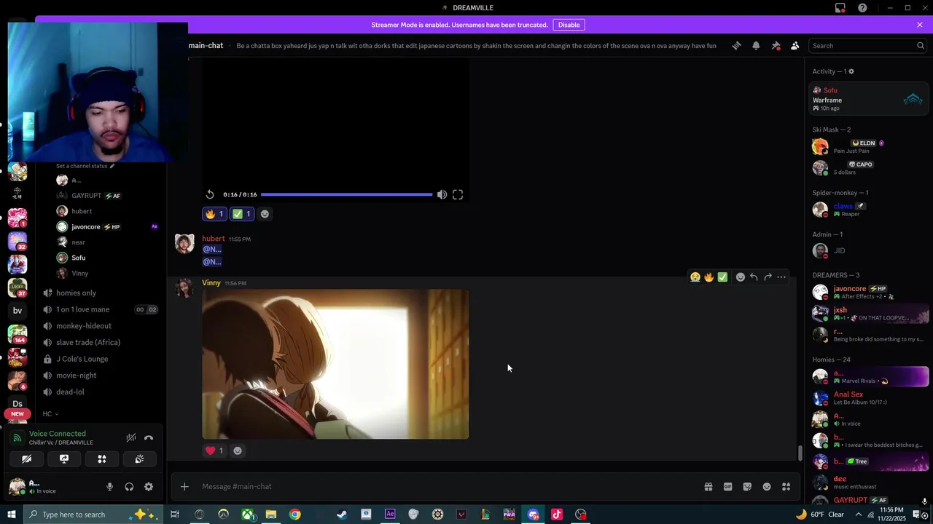Open More options for Vinny's message
The image size is (933, 524).
[x=781, y=277]
